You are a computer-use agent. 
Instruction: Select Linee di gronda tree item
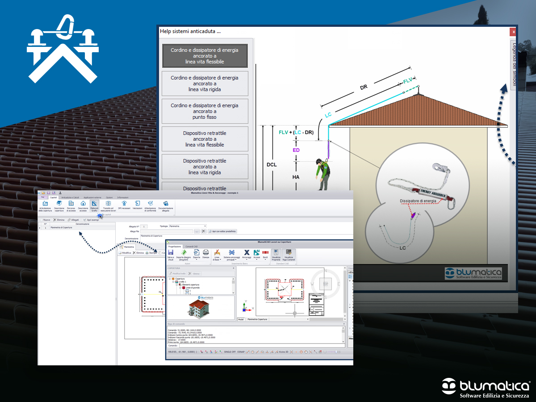(192, 288)
